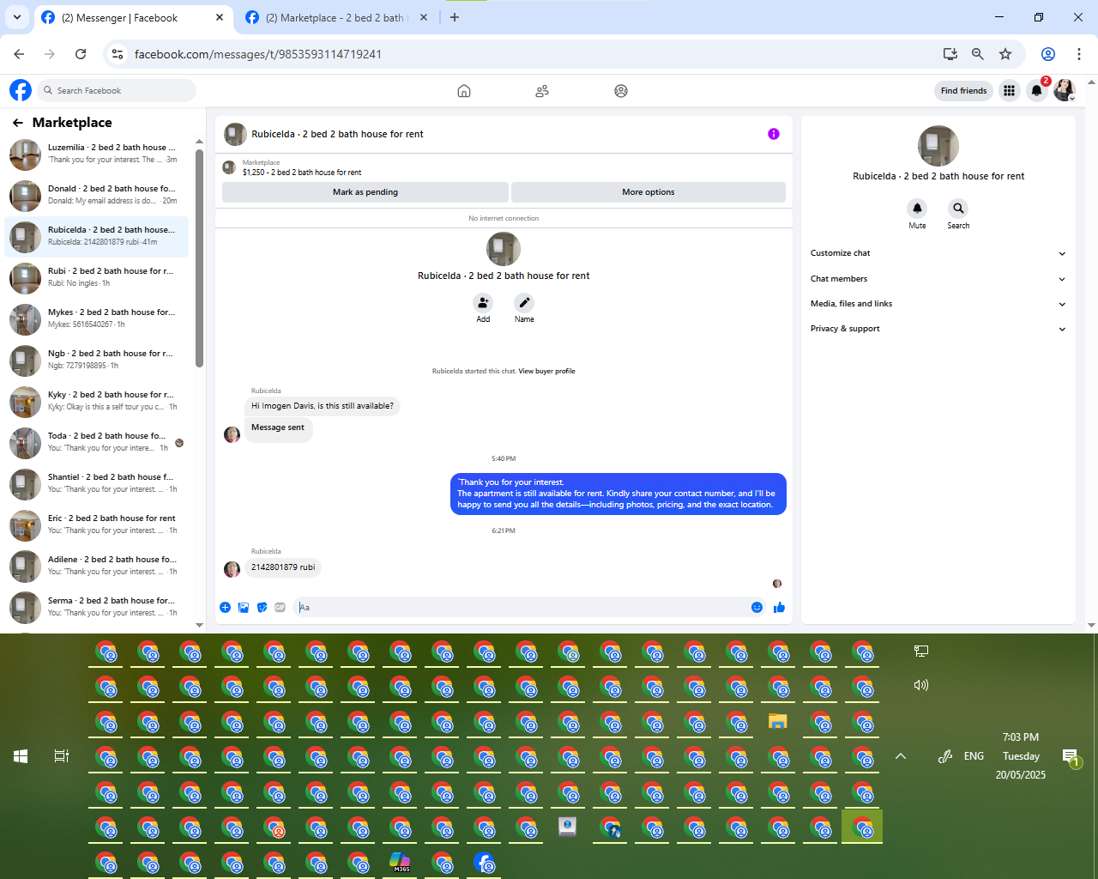Click More options button
Screen dimensions: 1098x879
pos(649,192)
